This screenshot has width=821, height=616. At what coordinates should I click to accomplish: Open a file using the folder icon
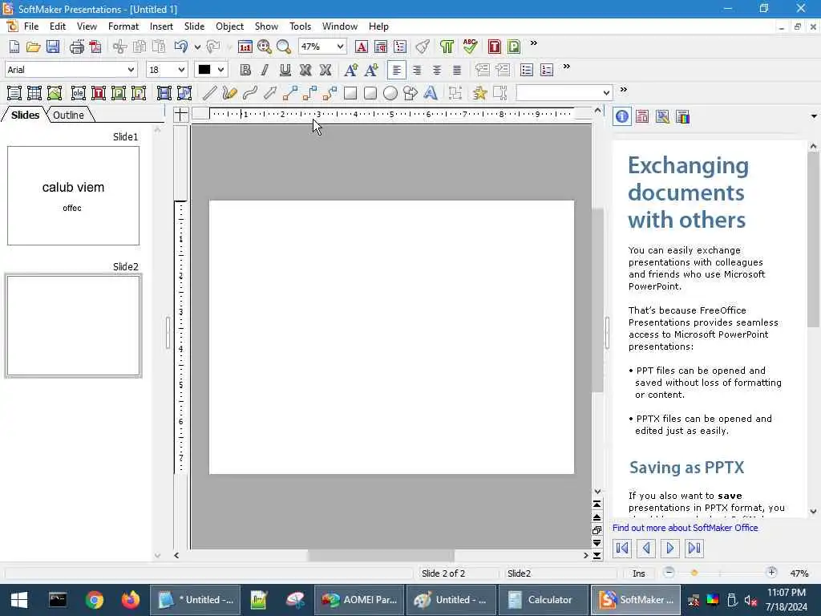click(34, 47)
